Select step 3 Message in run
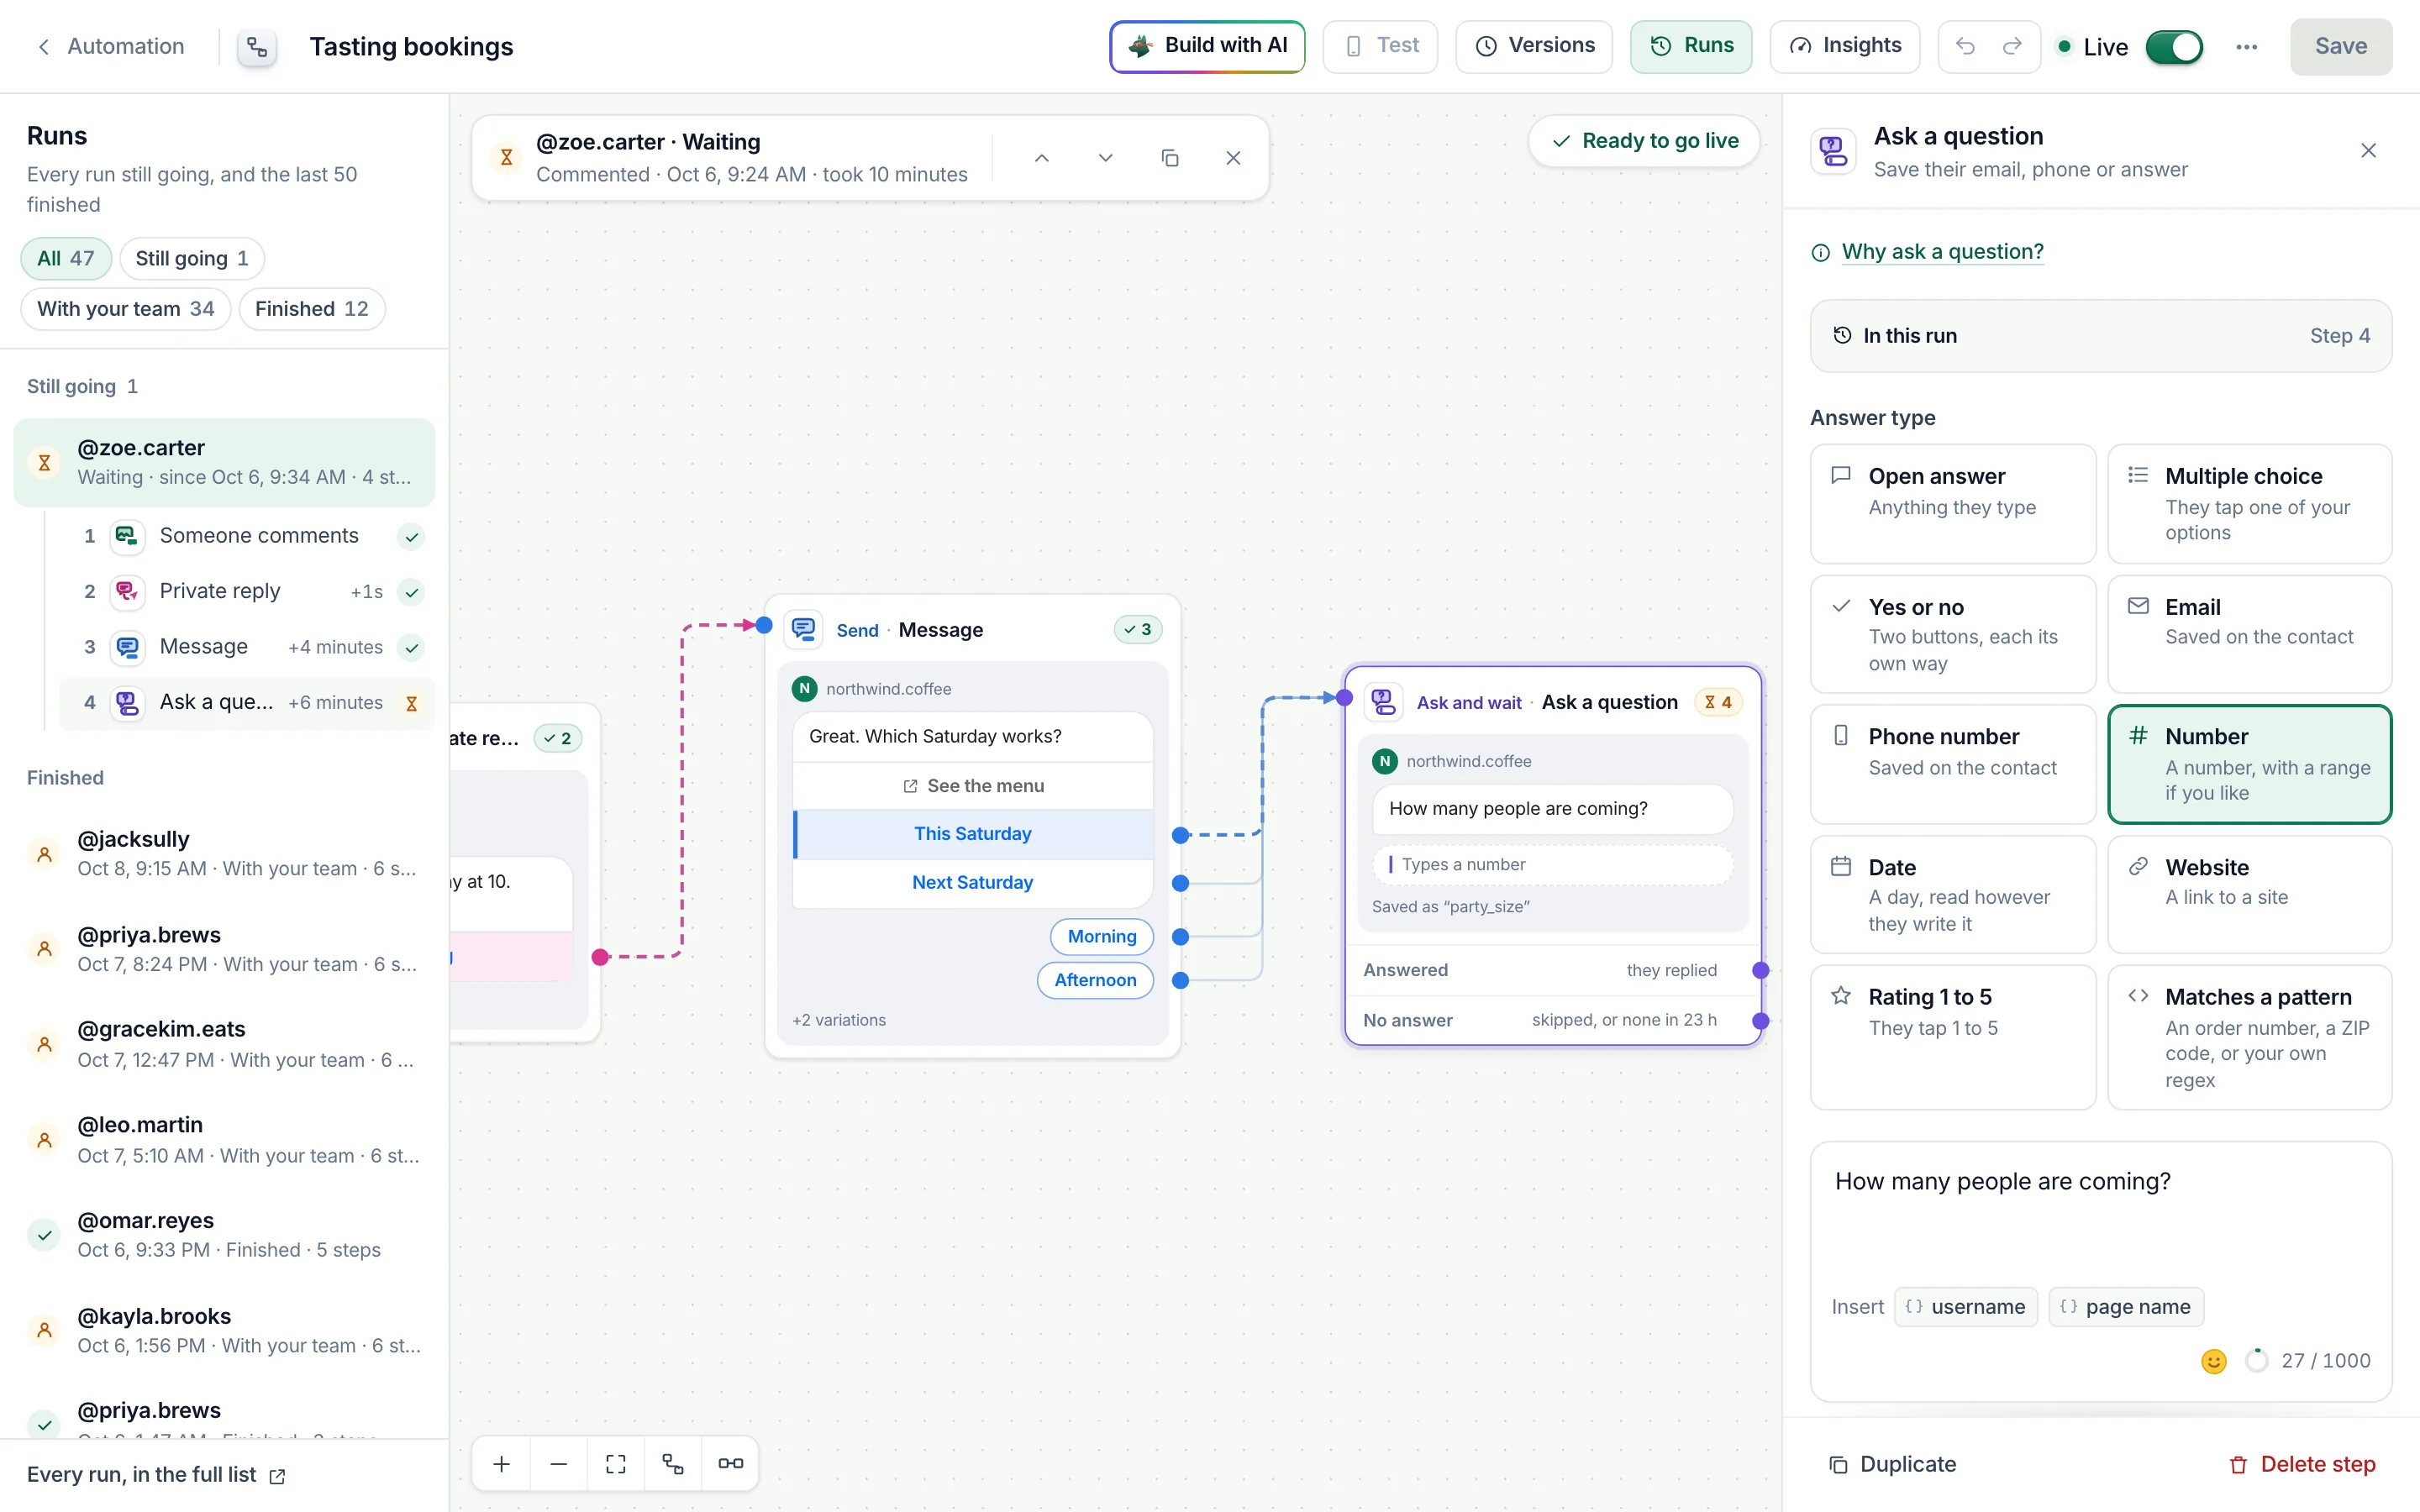The width and height of the screenshot is (2420, 1512). tap(247, 647)
